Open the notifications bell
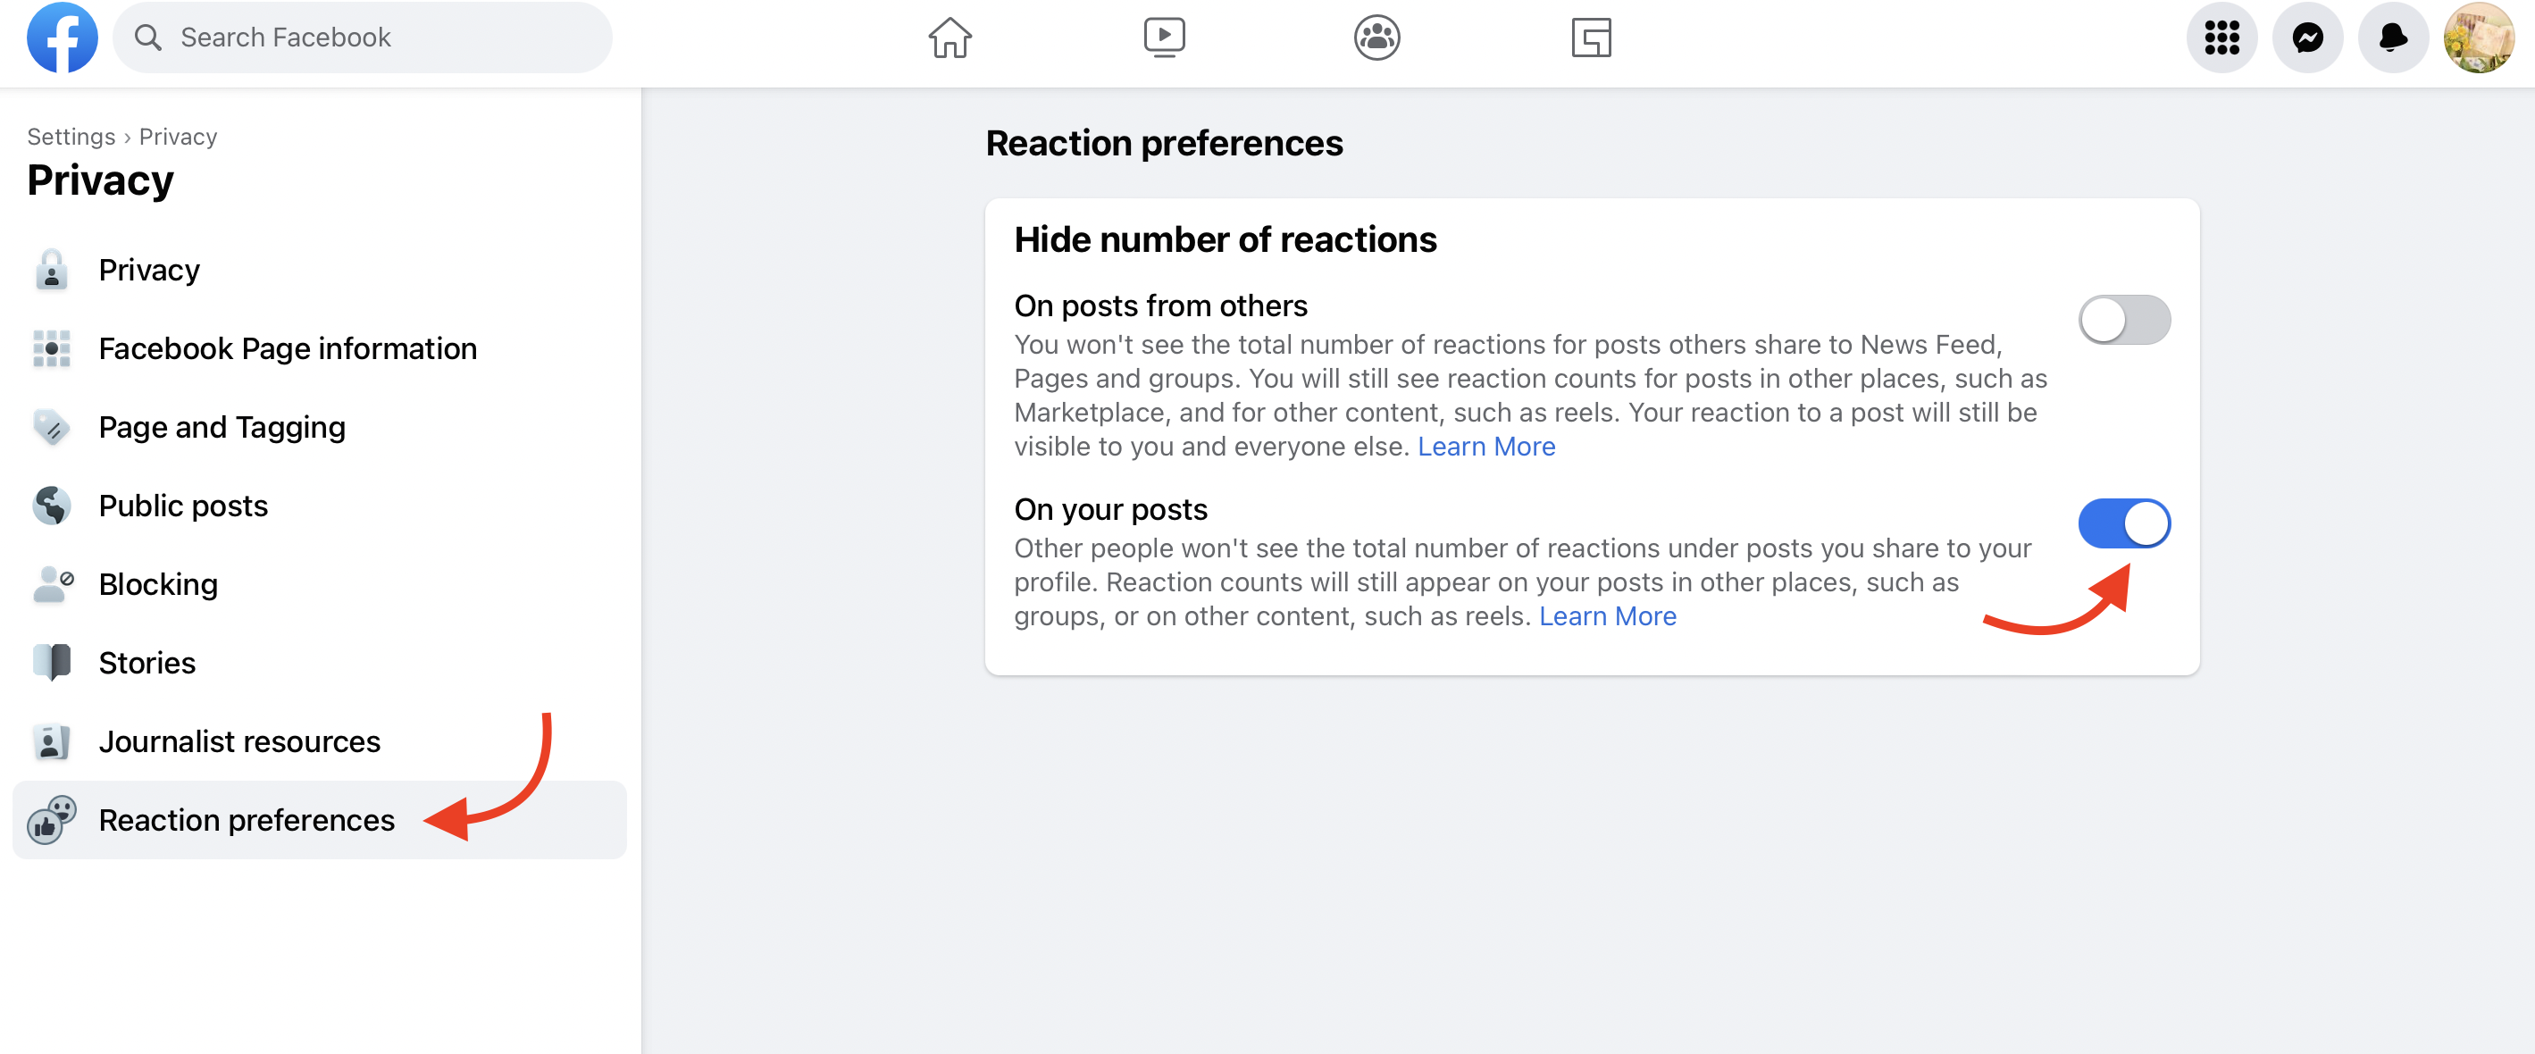 [x=2392, y=38]
